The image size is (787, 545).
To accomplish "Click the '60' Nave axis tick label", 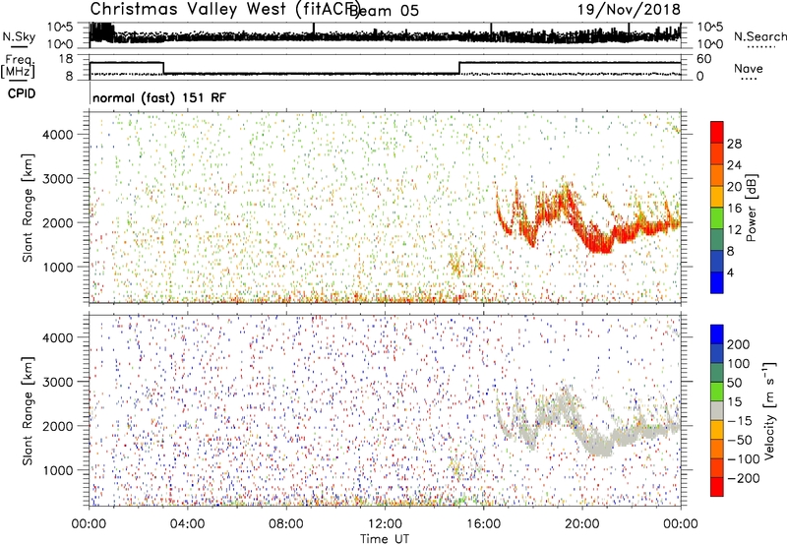I will coord(704,59).
